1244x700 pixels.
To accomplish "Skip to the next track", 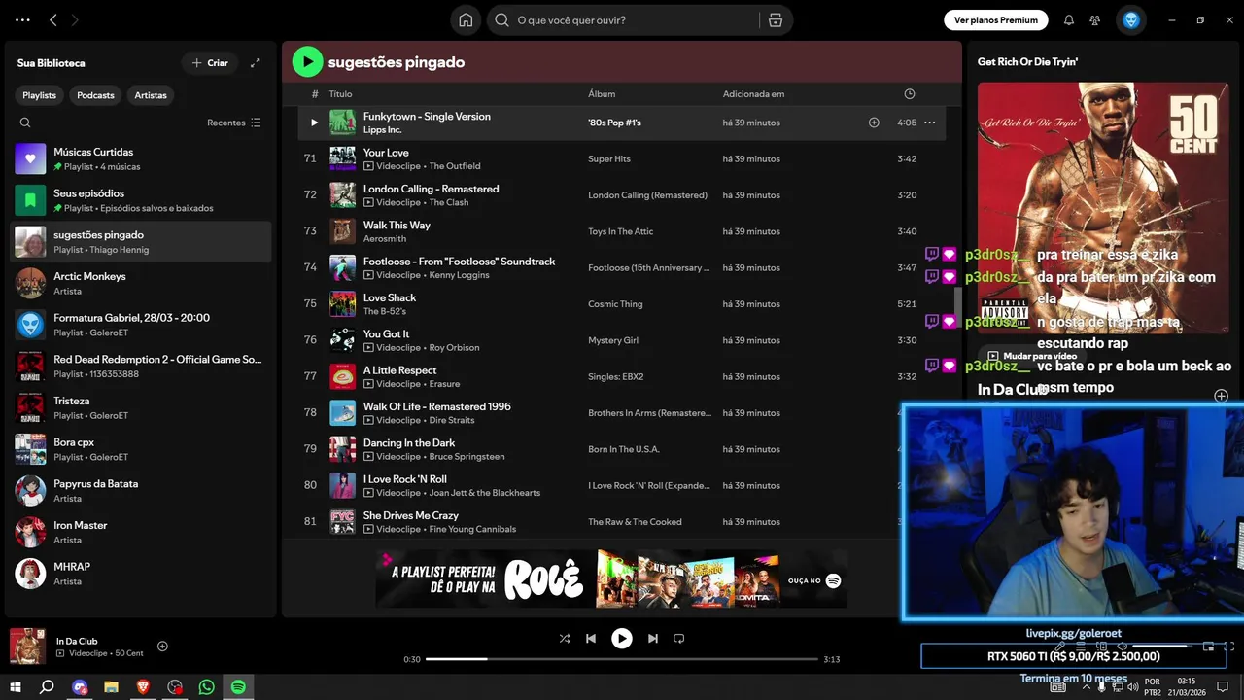I will 653,639.
